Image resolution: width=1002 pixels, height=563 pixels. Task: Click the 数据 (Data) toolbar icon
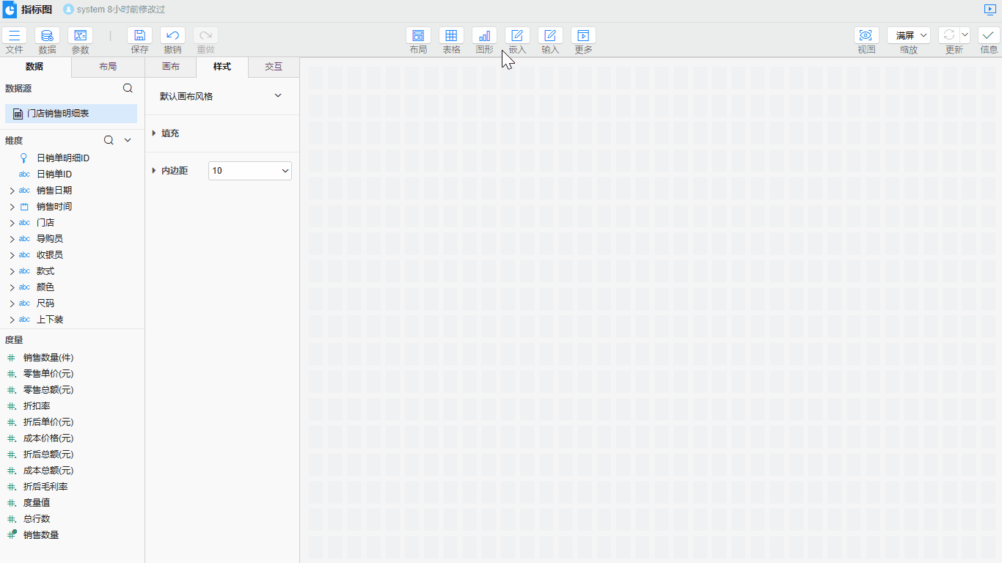pyautogui.click(x=47, y=36)
